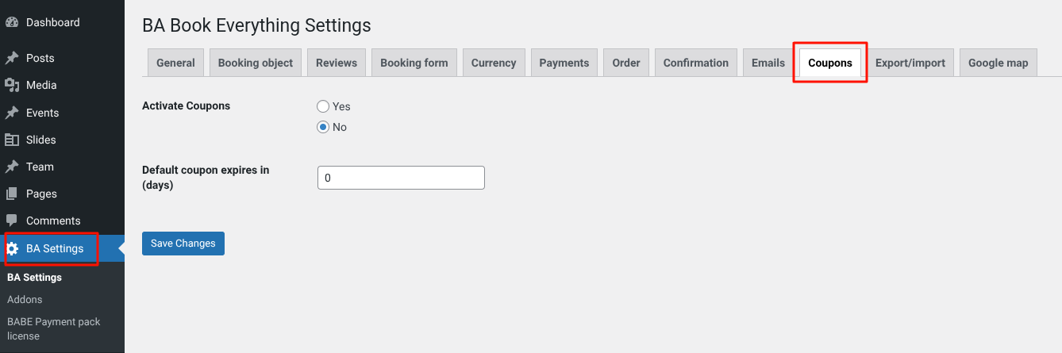Click the Dashboard palette icon
The height and width of the screenshot is (353, 1062).
click(12, 22)
